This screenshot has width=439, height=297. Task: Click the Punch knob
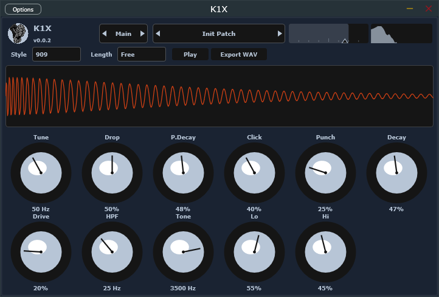pos(325,173)
